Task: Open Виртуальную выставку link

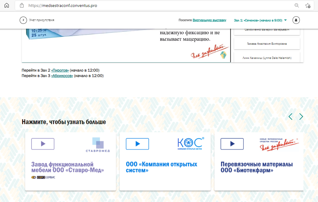Action: [209, 20]
